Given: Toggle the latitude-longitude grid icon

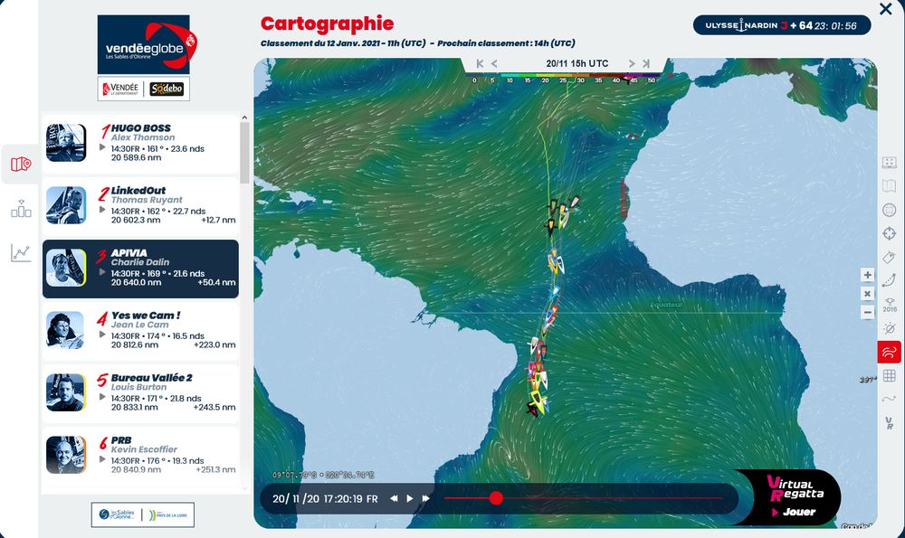Looking at the screenshot, I should pos(890,375).
